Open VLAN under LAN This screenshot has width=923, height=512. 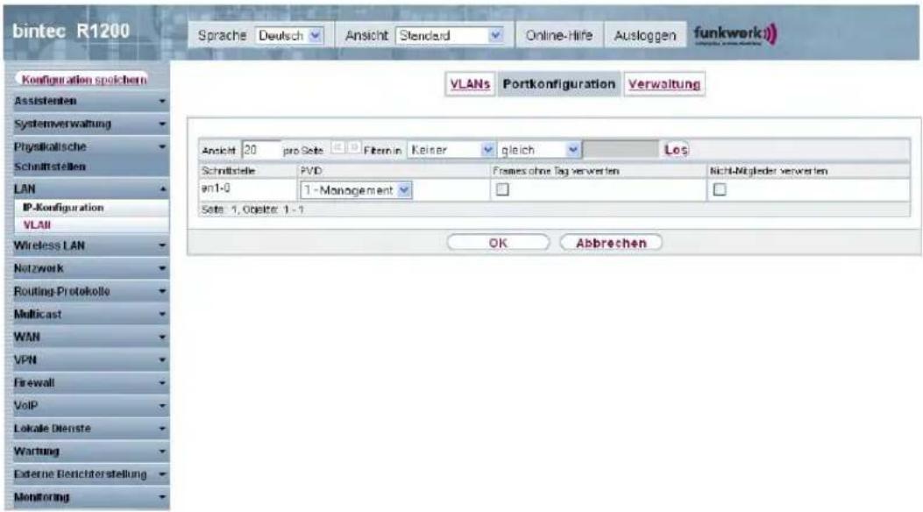point(37,224)
